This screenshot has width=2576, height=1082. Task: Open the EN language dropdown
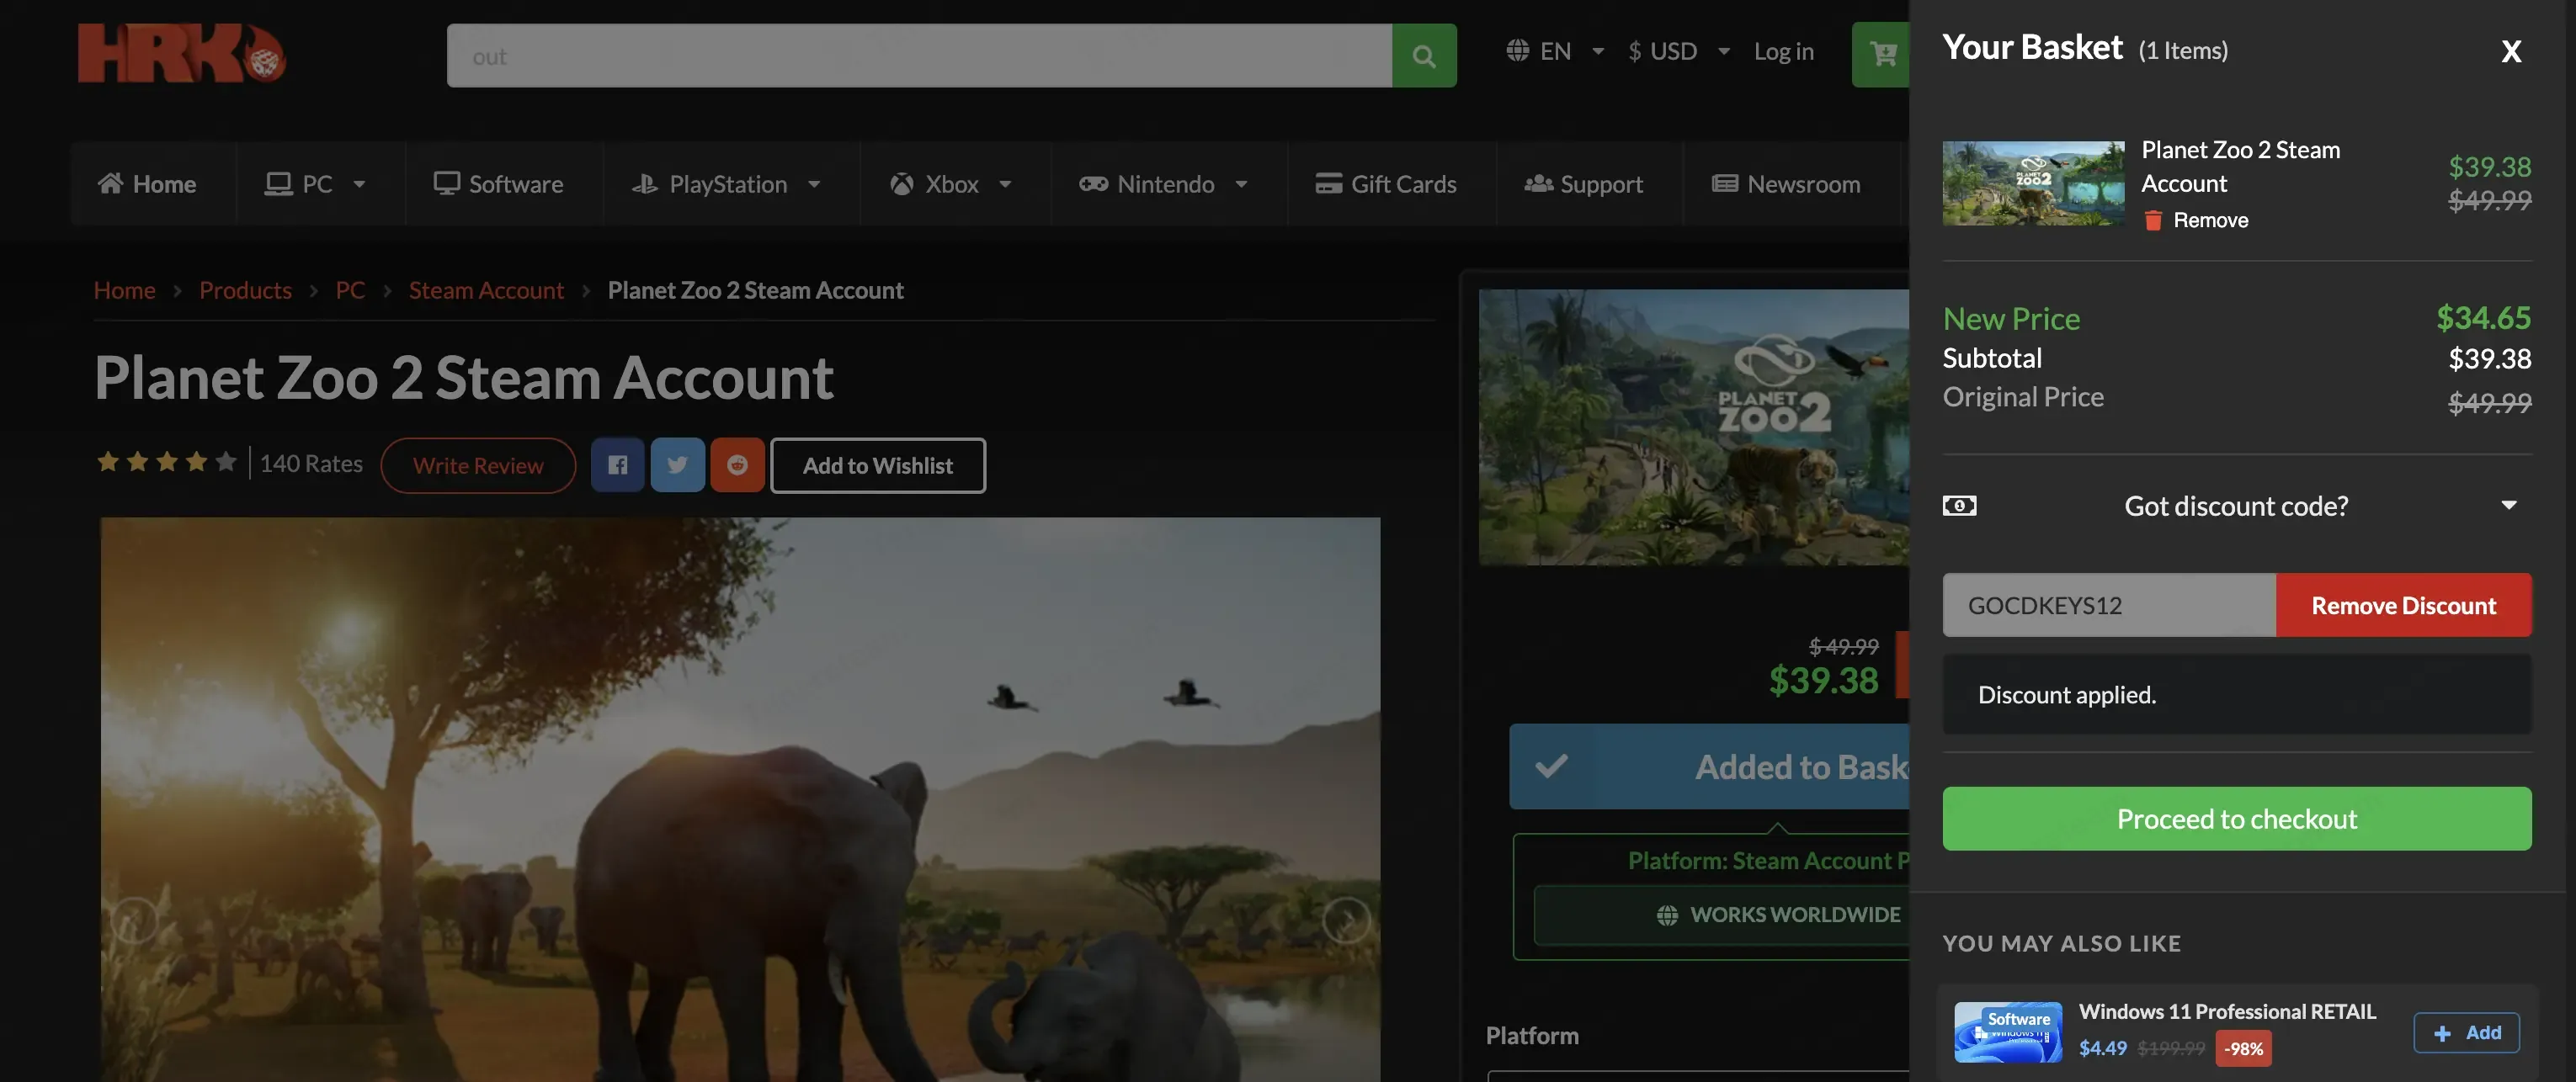(1555, 51)
